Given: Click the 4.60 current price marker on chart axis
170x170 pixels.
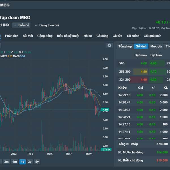Looking at the screenshot, I should coord(105,110).
